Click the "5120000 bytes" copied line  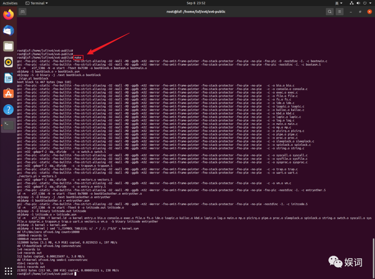(67, 243)
